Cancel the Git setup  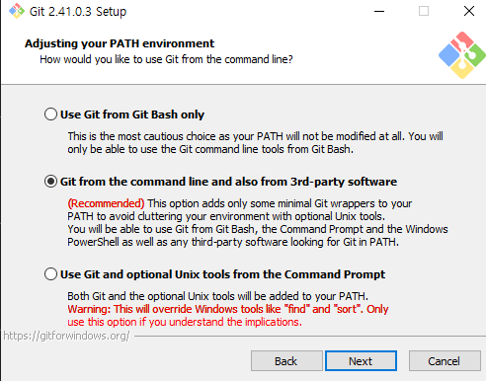click(445, 361)
